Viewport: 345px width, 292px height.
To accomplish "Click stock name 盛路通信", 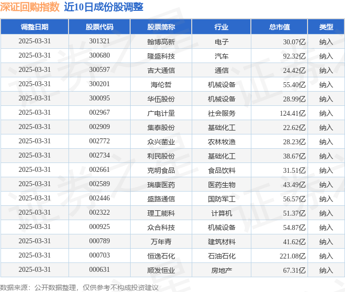I will pos(161,199).
